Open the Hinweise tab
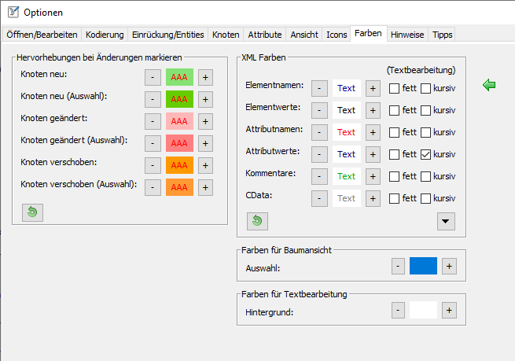 (407, 35)
